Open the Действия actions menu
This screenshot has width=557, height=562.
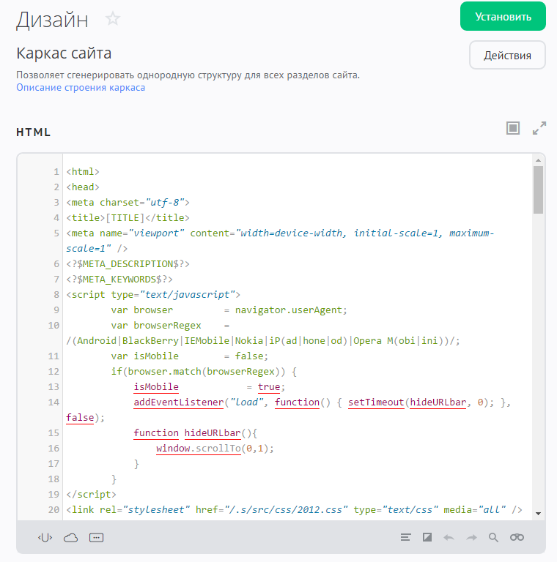[507, 56]
